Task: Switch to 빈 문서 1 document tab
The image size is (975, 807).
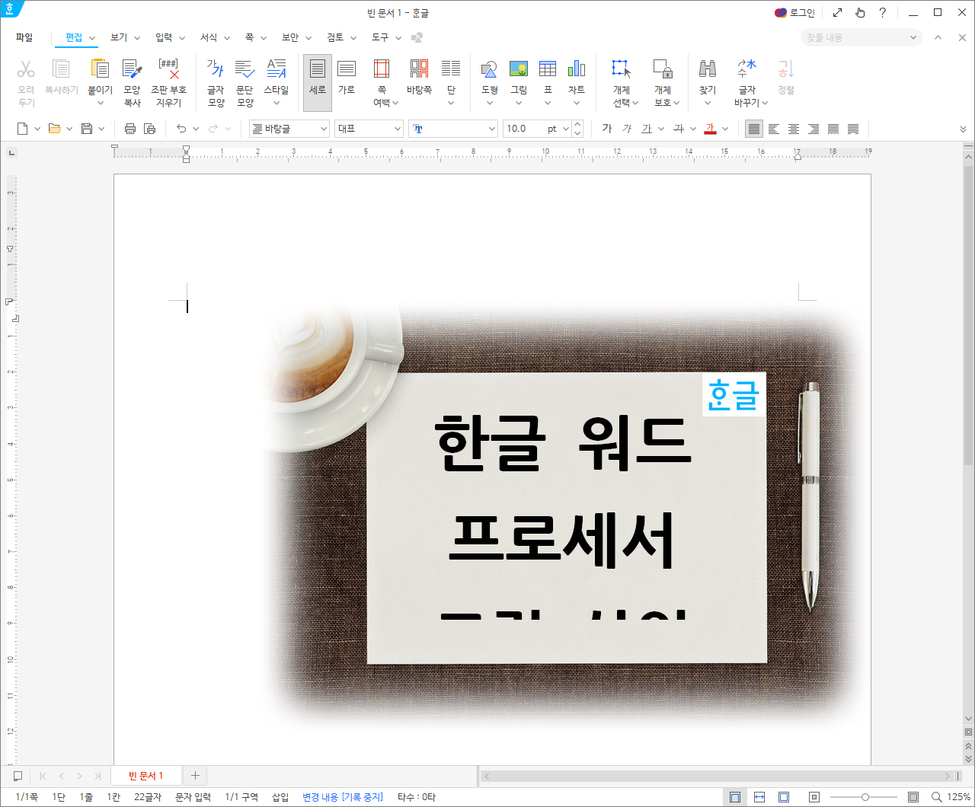Action: (146, 776)
